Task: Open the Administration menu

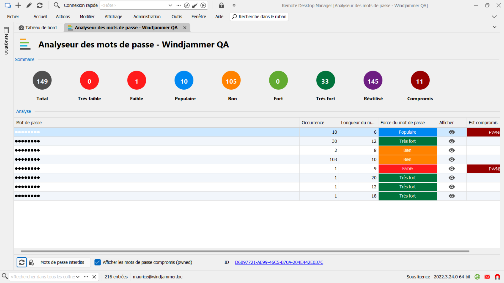Action: click(x=147, y=17)
